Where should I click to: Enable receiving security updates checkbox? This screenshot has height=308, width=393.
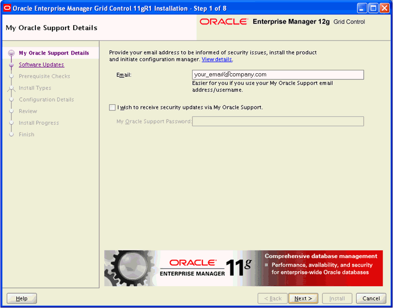[x=112, y=107]
